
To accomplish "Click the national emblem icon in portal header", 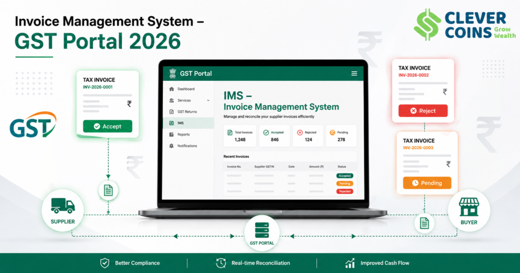I will click(x=173, y=73).
